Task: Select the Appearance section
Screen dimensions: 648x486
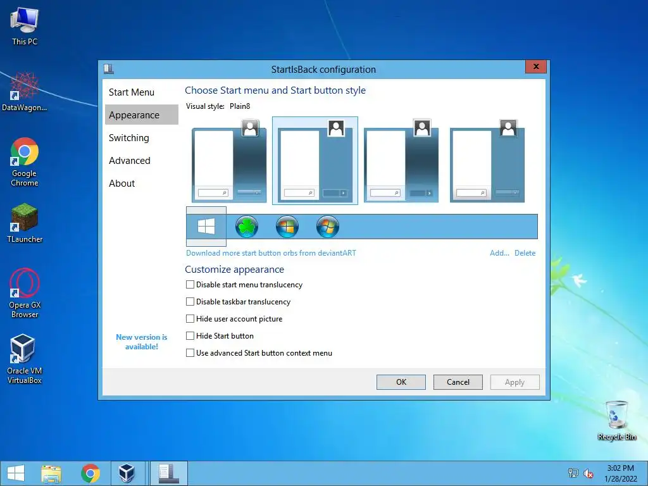Action: pyautogui.click(x=141, y=115)
